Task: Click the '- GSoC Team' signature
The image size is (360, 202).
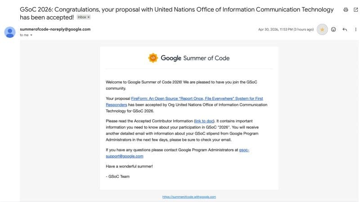Action: (x=117, y=176)
